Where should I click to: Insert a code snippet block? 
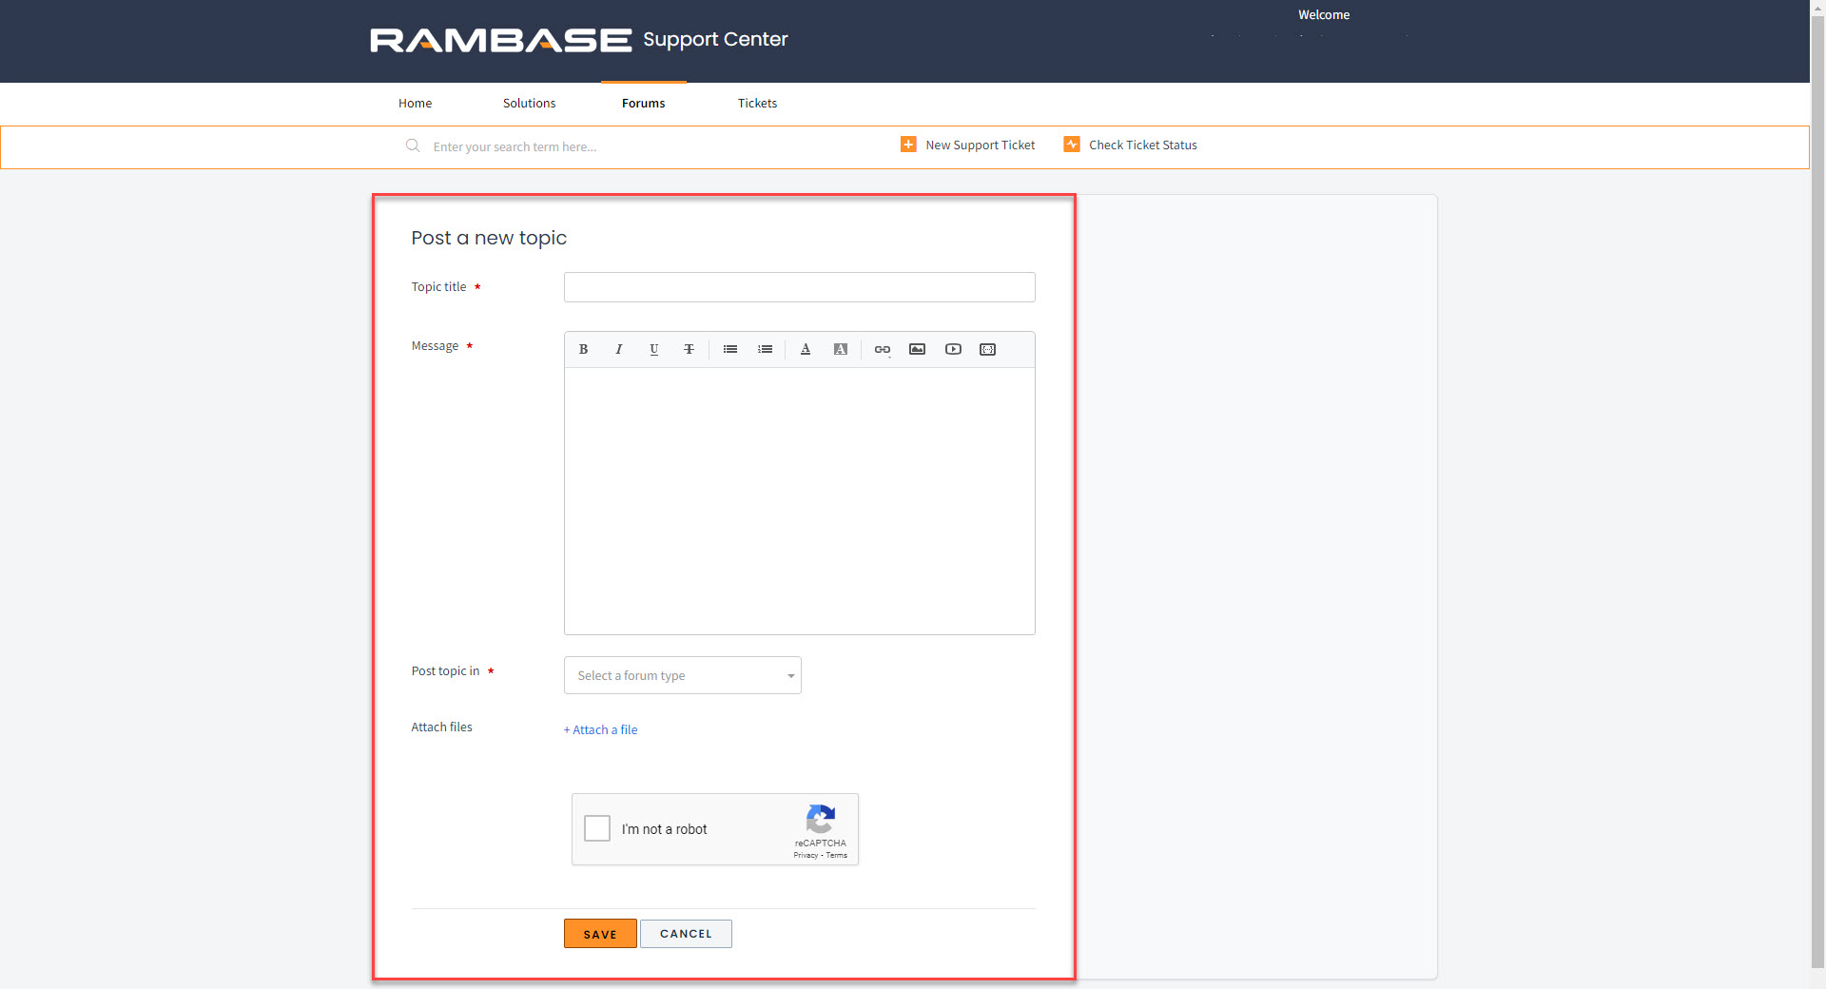pos(987,349)
